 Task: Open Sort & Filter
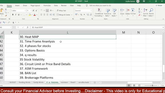pos(145,12)
